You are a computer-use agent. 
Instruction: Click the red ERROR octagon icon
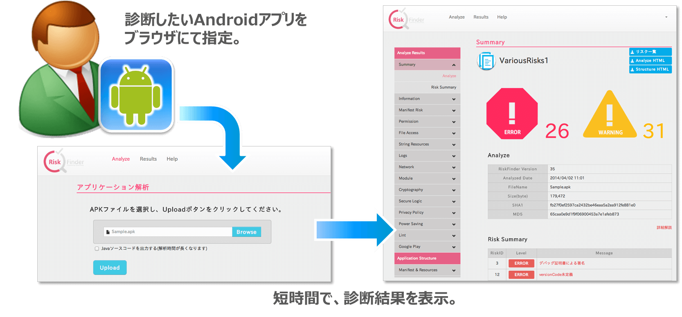point(512,114)
